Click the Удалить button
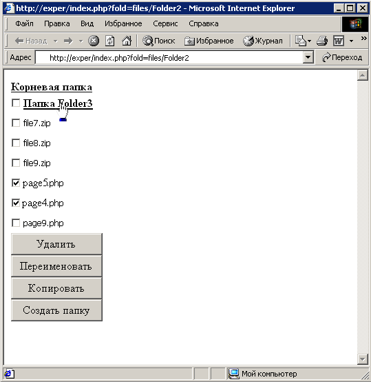 click(56, 244)
